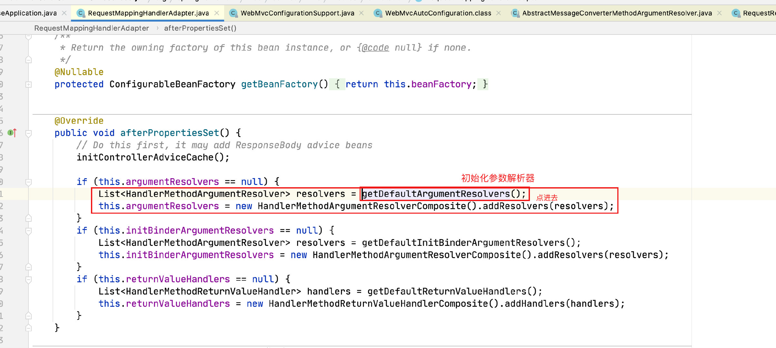Click the @Override annotation
The width and height of the screenshot is (776, 348).
click(79, 121)
